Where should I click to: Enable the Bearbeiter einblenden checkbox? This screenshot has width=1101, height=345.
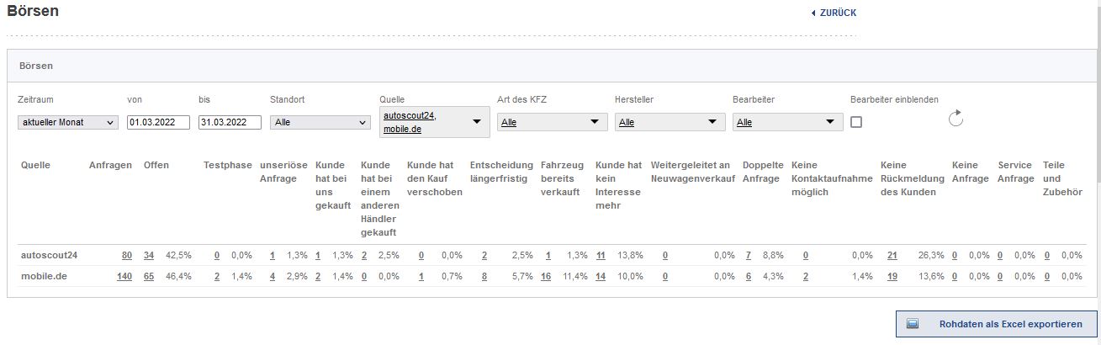(856, 123)
